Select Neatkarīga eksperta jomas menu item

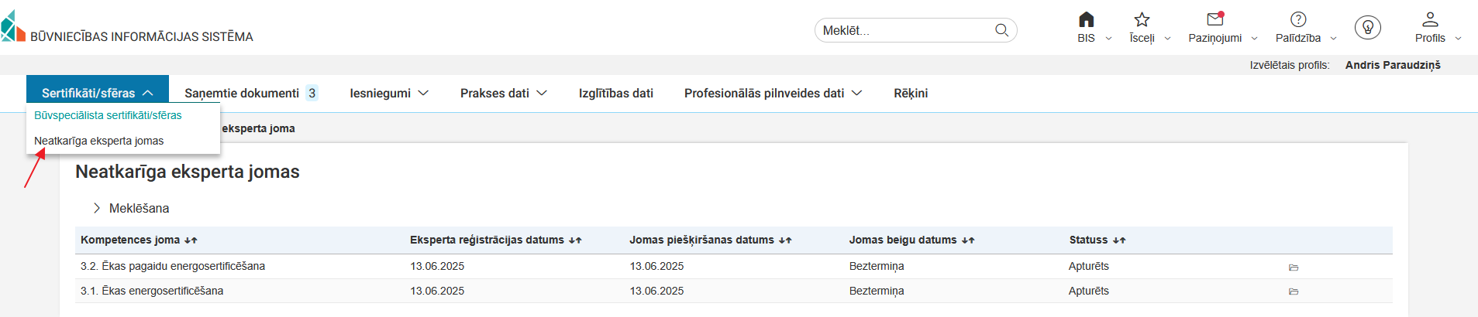[99, 141]
